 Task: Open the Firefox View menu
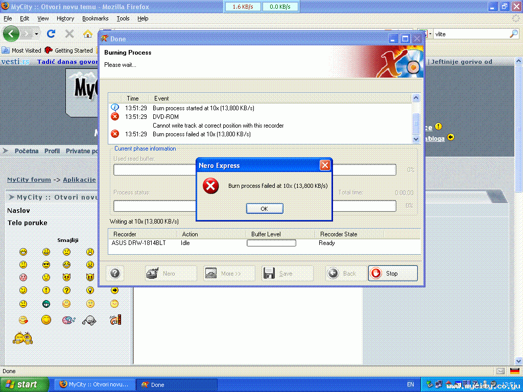tap(43, 19)
